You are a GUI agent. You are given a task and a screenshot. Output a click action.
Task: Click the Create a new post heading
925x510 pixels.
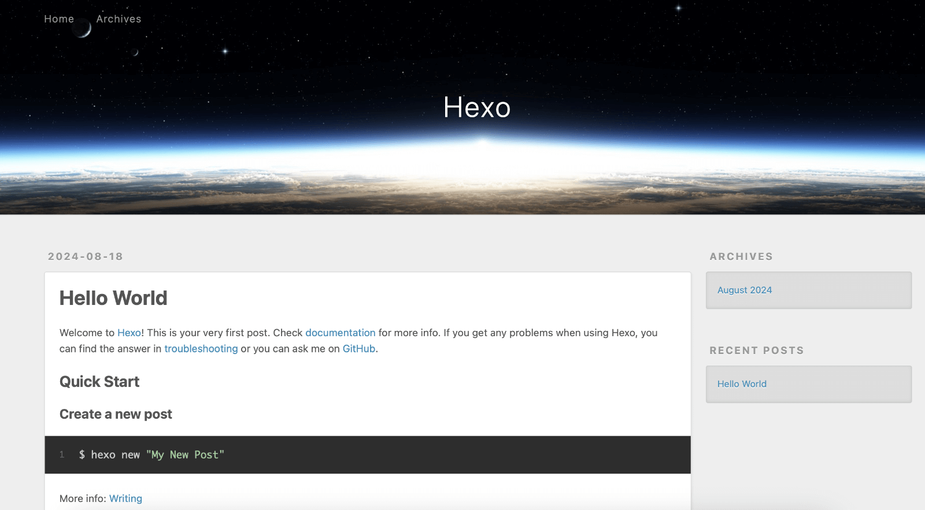point(116,414)
